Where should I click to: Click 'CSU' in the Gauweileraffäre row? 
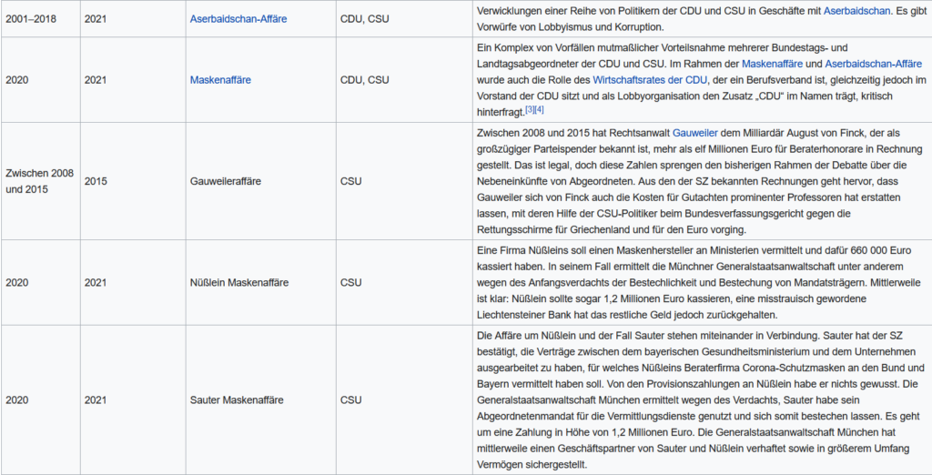click(350, 181)
